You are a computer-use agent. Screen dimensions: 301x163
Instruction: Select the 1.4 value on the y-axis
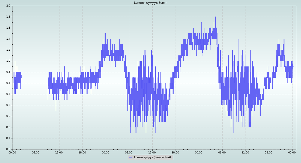[x=8, y=39]
